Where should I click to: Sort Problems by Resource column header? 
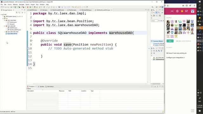tap(63, 91)
